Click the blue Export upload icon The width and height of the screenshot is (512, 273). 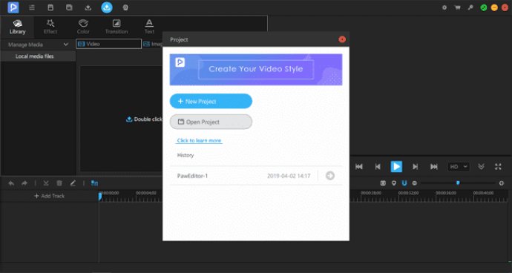click(107, 7)
